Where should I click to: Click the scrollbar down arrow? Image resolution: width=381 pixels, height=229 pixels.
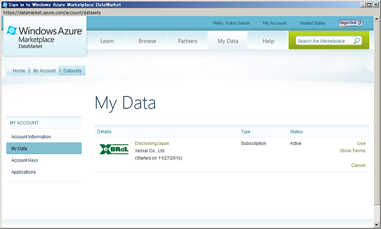click(377, 225)
